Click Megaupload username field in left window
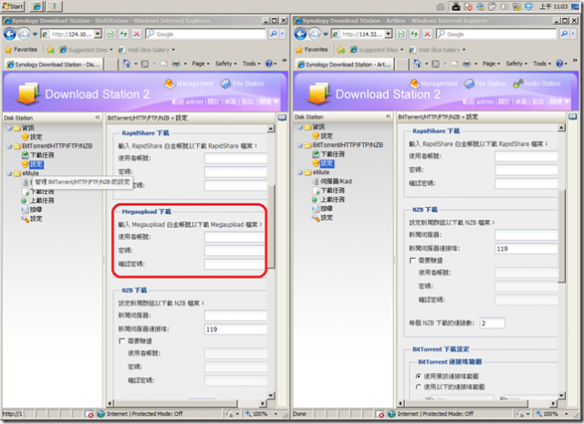584x424 pixels. coord(235,237)
